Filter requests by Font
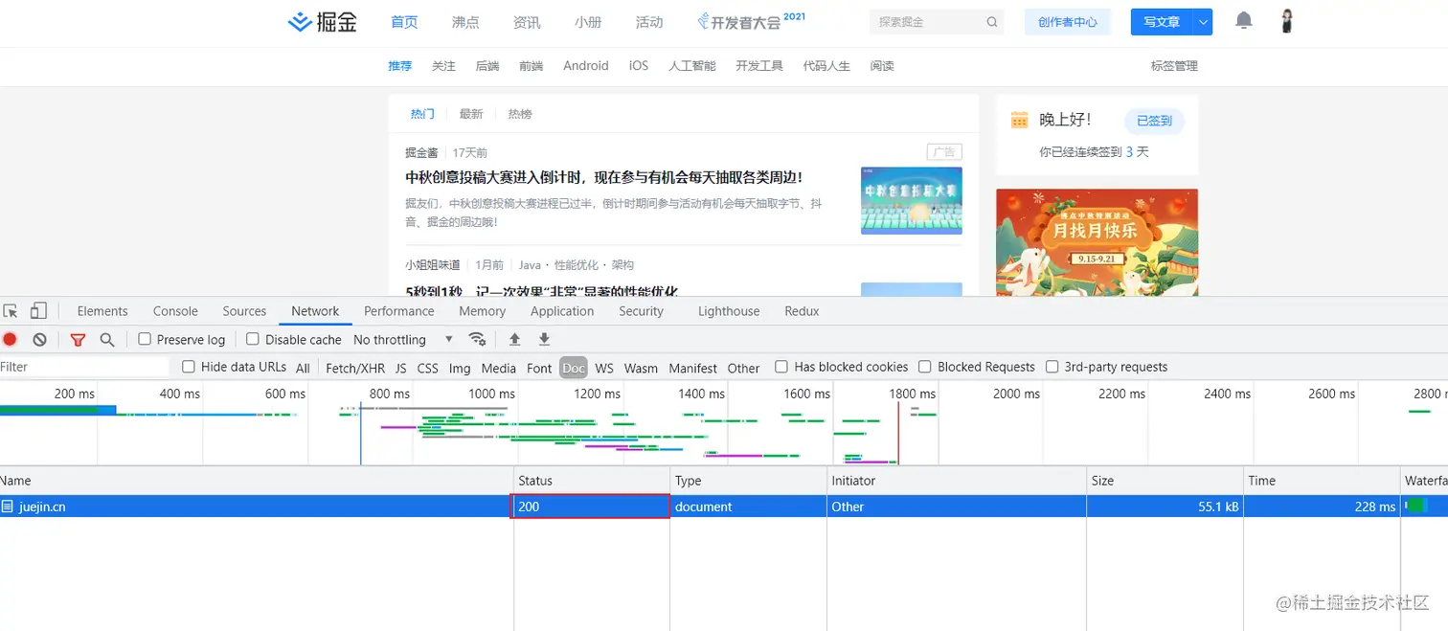Viewport: 1448px width, 631px height. [539, 368]
